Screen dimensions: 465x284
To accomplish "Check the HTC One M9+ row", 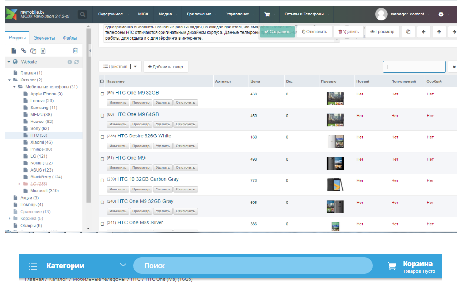I will (102, 159).
